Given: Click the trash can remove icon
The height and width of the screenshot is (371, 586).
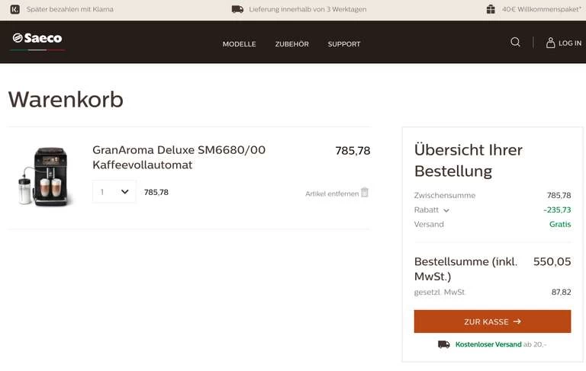Looking at the screenshot, I should 365,193.
